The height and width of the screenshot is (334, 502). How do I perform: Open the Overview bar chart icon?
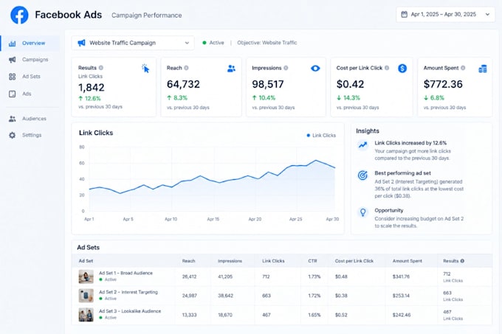point(12,44)
